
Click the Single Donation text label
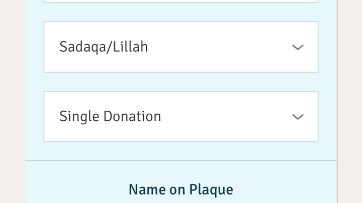[x=110, y=116]
